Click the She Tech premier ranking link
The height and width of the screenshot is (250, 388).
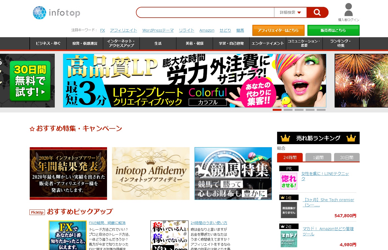[328, 202]
